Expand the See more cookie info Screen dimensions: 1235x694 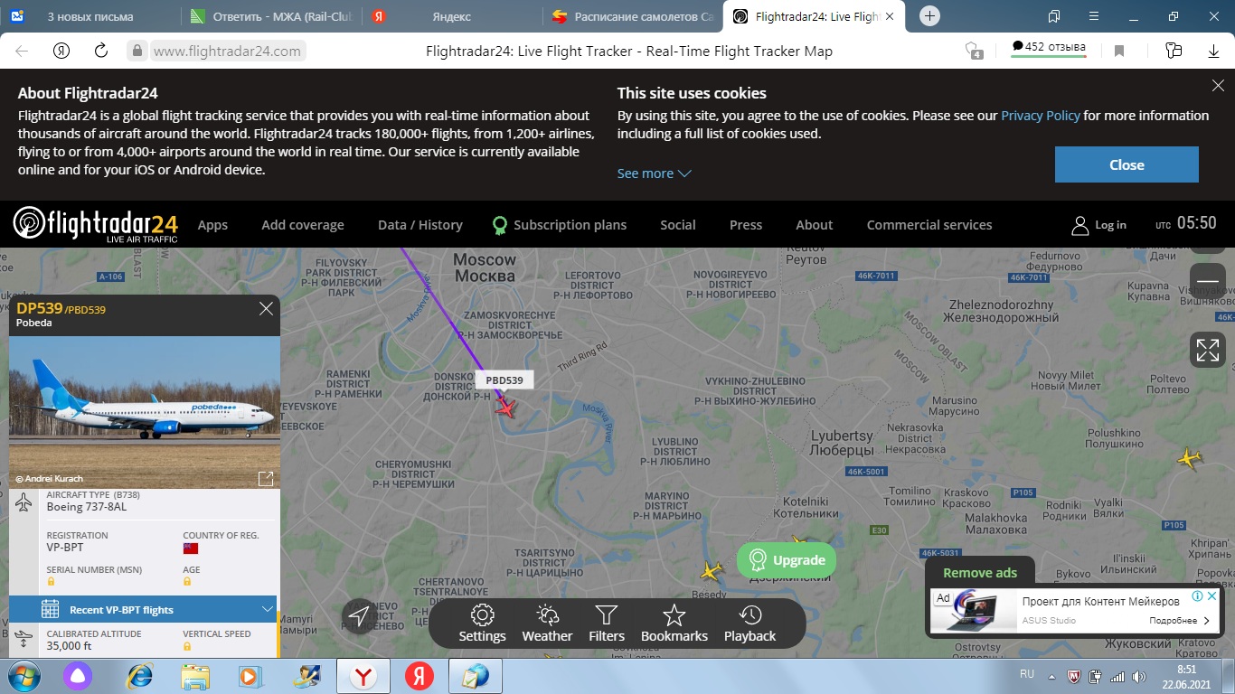[x=654, y=173]
